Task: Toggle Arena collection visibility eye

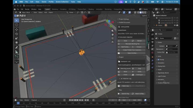Action: pos(175,25)
